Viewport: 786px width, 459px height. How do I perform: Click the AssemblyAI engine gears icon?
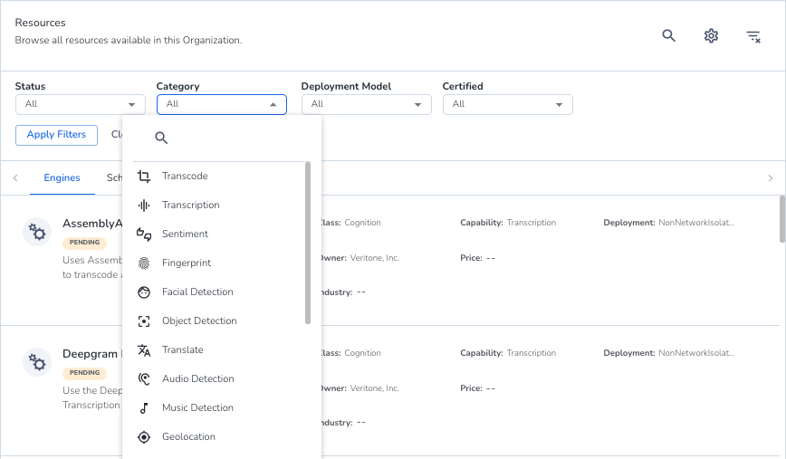pyautogui.click(x=37, y=232)
